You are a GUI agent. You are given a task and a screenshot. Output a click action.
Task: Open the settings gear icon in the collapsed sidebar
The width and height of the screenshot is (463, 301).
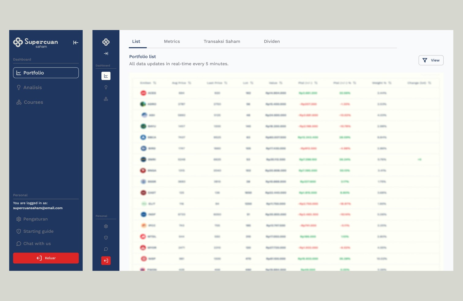[106, 226]
